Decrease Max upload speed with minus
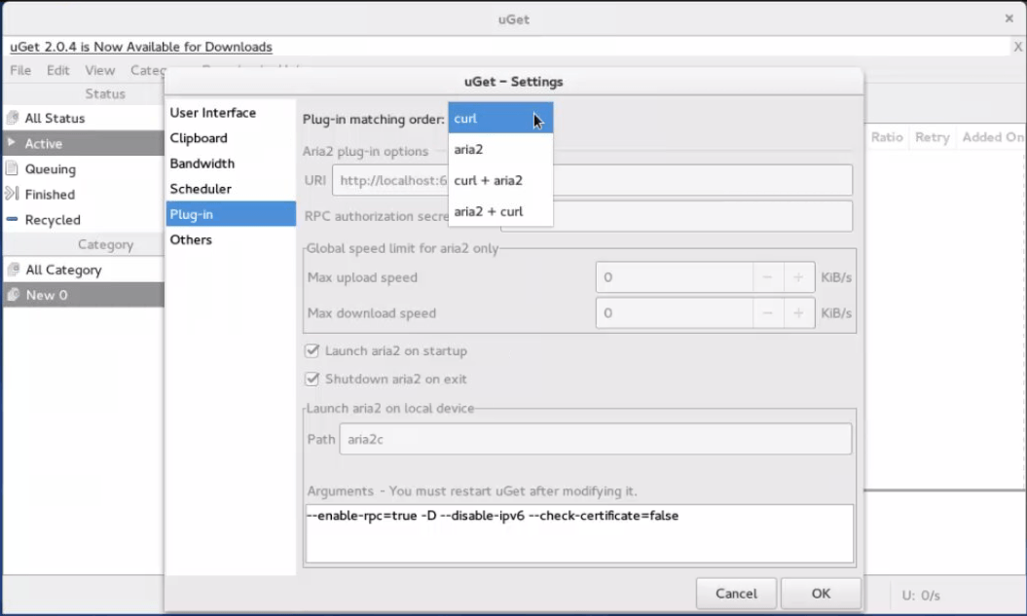Screen dimensions: 1027x616 [767, 277]
